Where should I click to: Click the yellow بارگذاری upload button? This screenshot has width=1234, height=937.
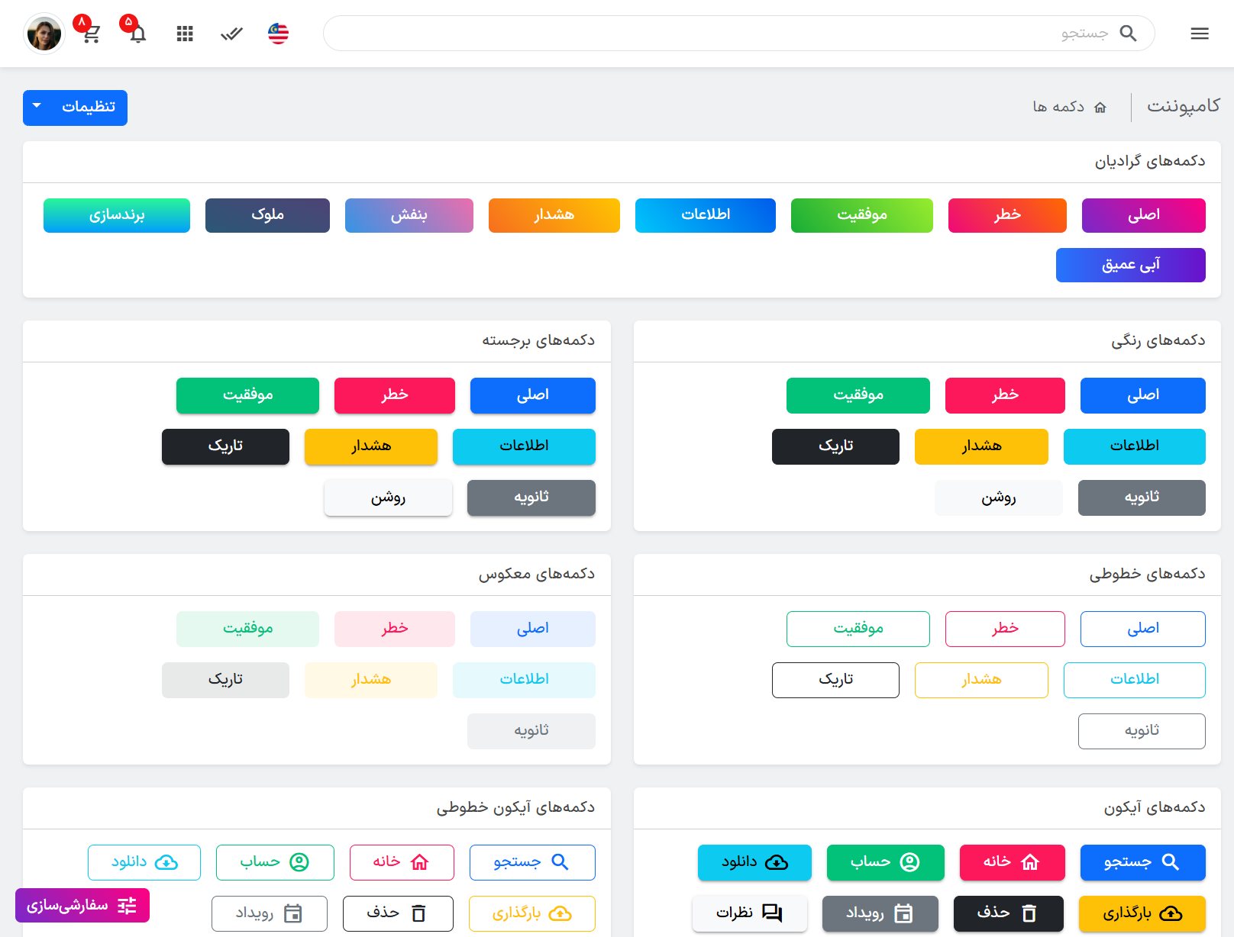click(1142, 913)
